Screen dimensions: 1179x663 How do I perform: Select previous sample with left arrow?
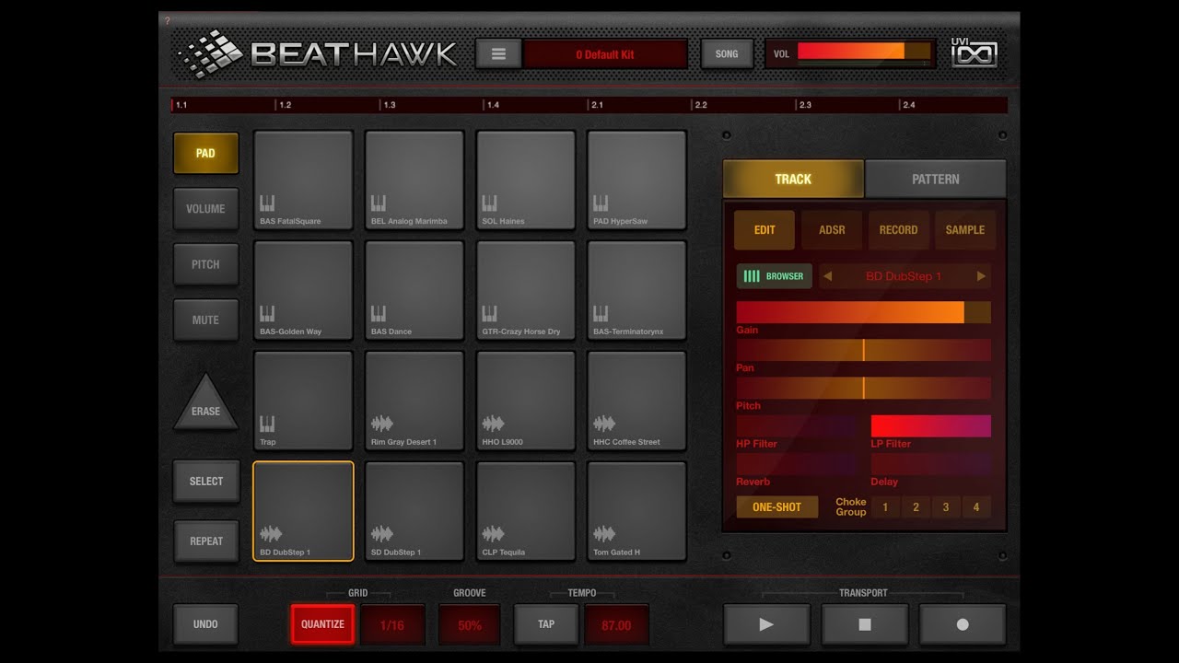click(827, 276)
